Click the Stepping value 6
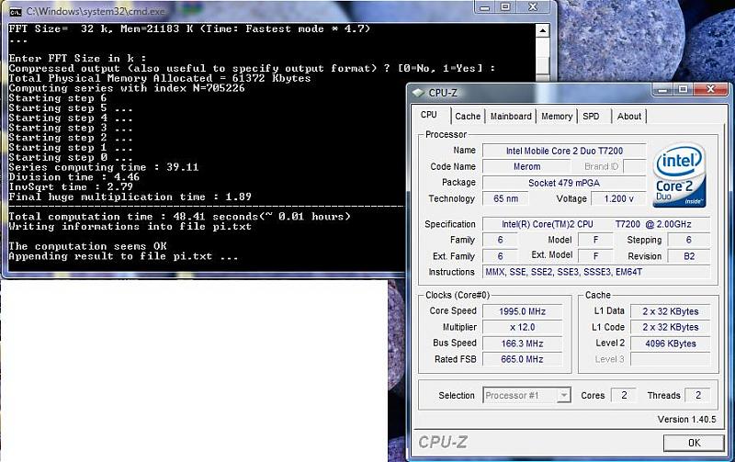Viewport: 735px width, 462px height. [x=688, y=240]
